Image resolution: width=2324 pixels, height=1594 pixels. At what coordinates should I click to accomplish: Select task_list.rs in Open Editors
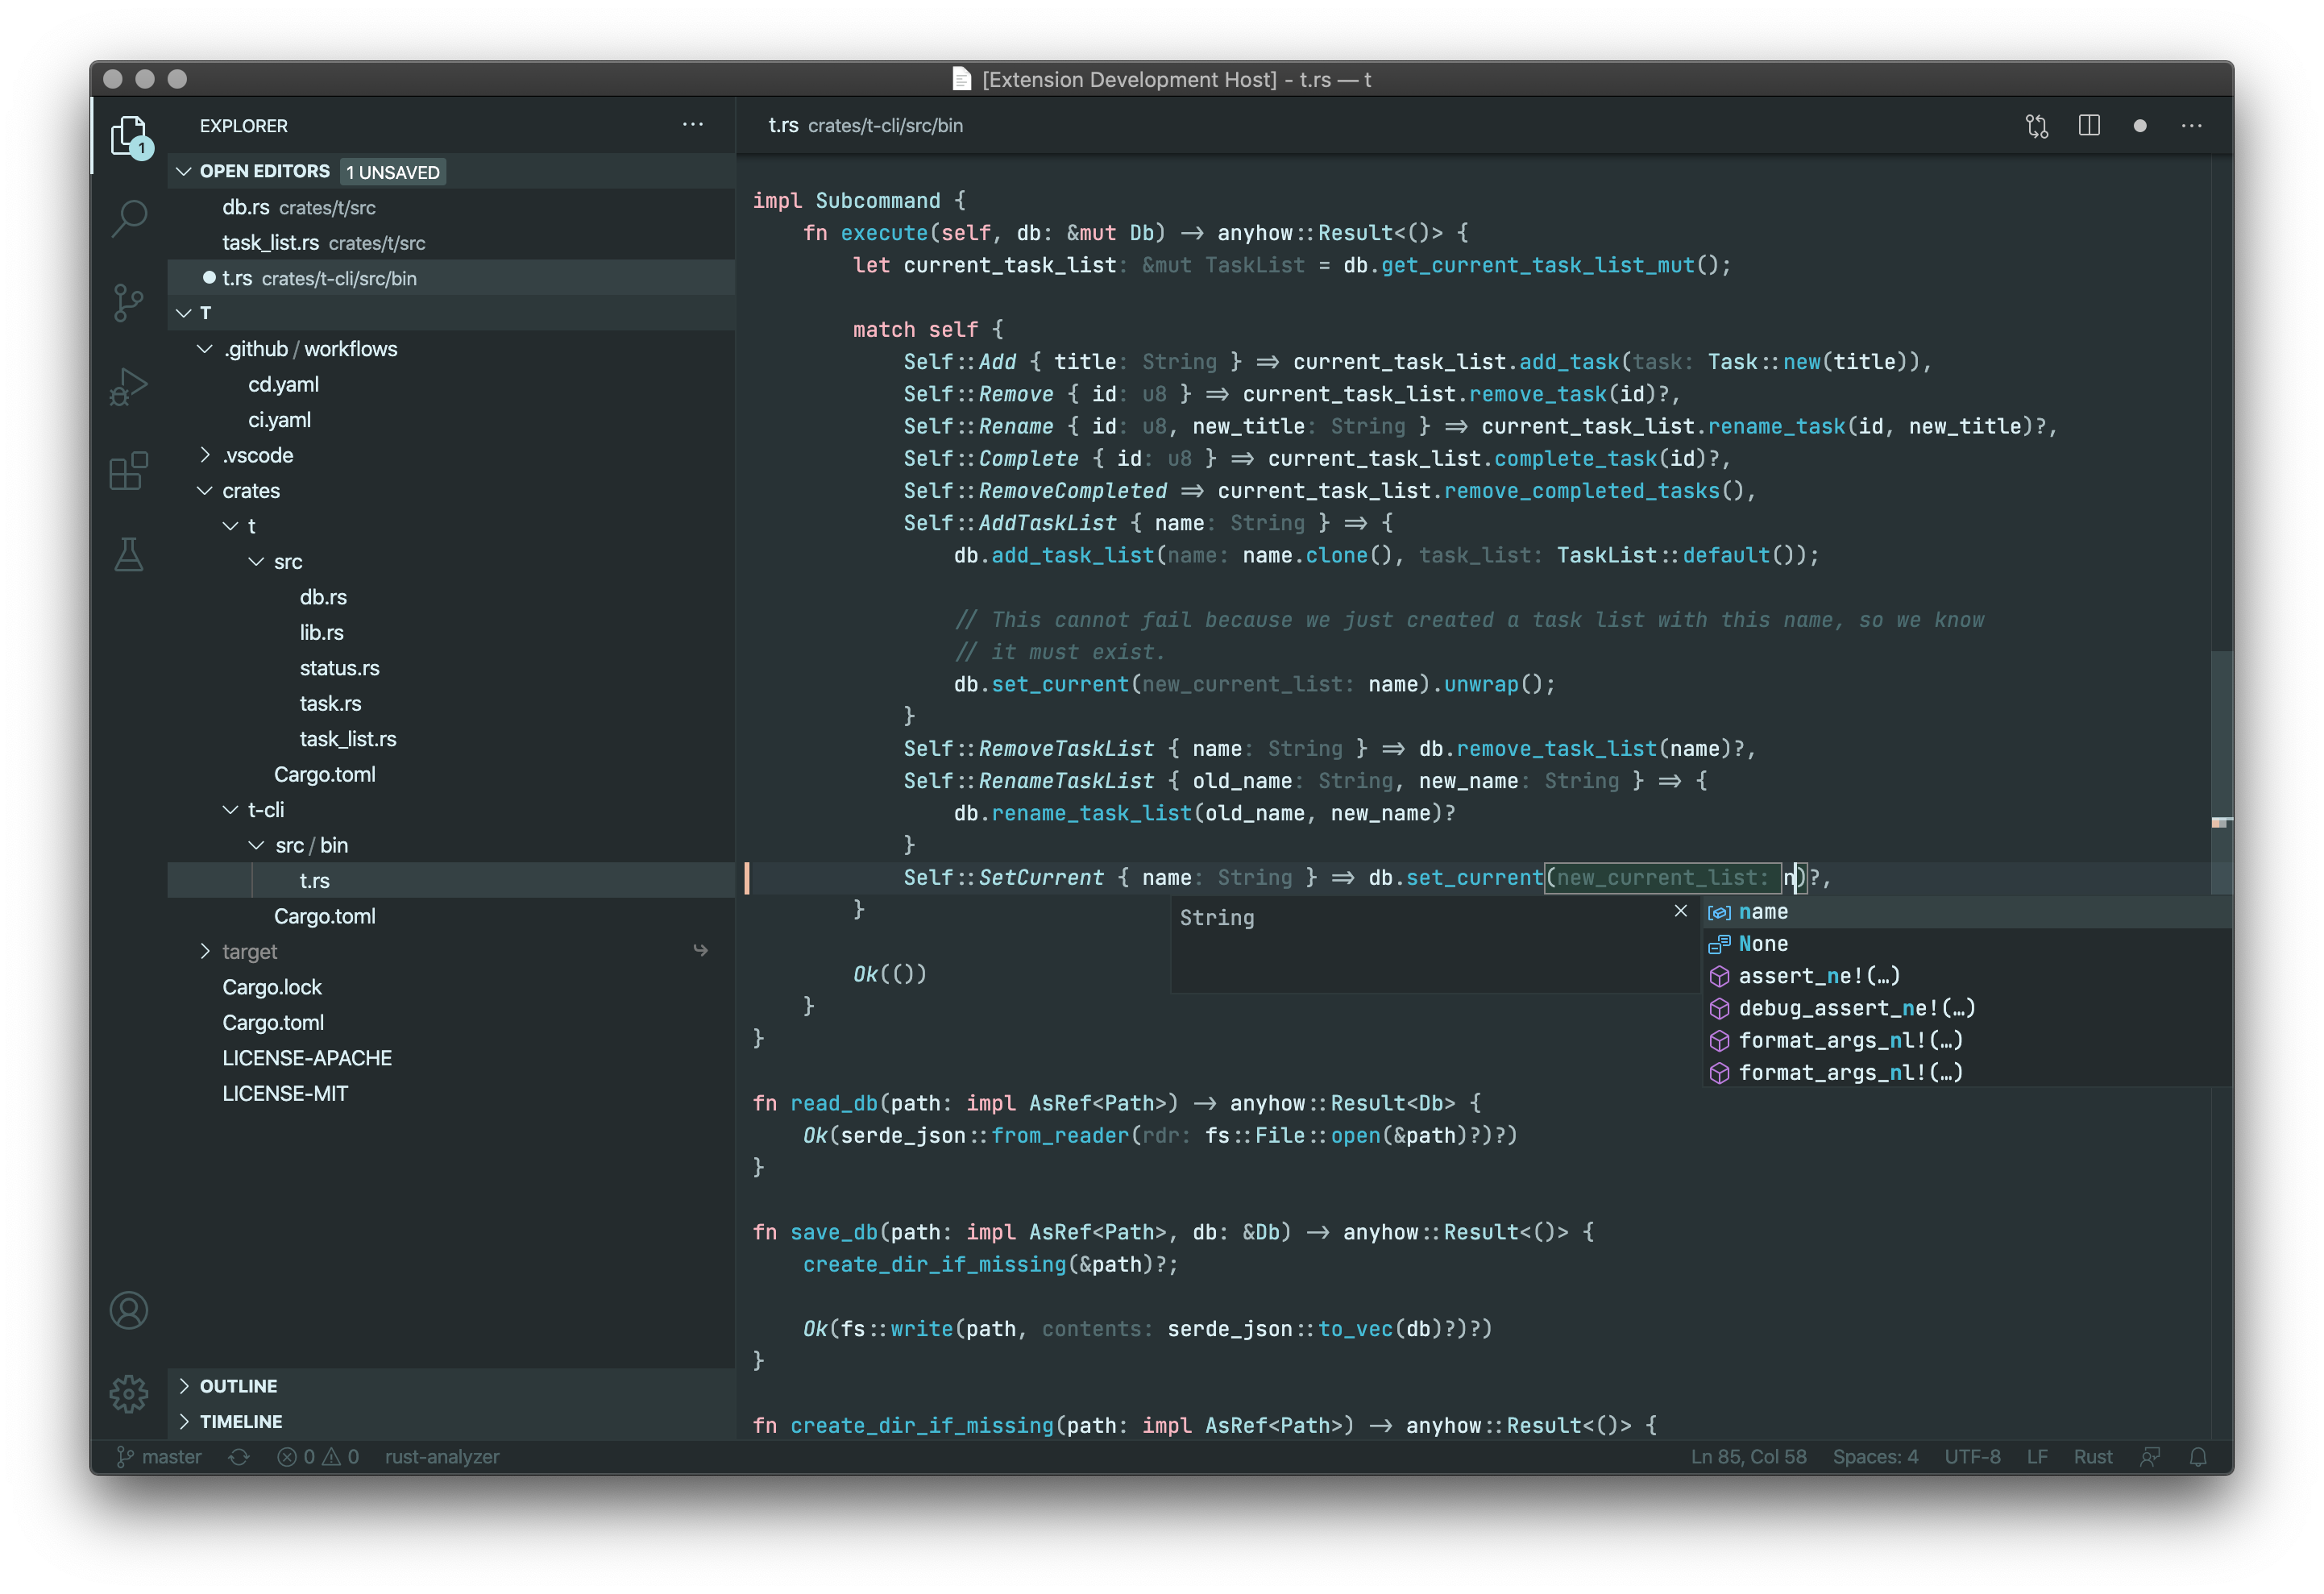click(x=271, y=243)
